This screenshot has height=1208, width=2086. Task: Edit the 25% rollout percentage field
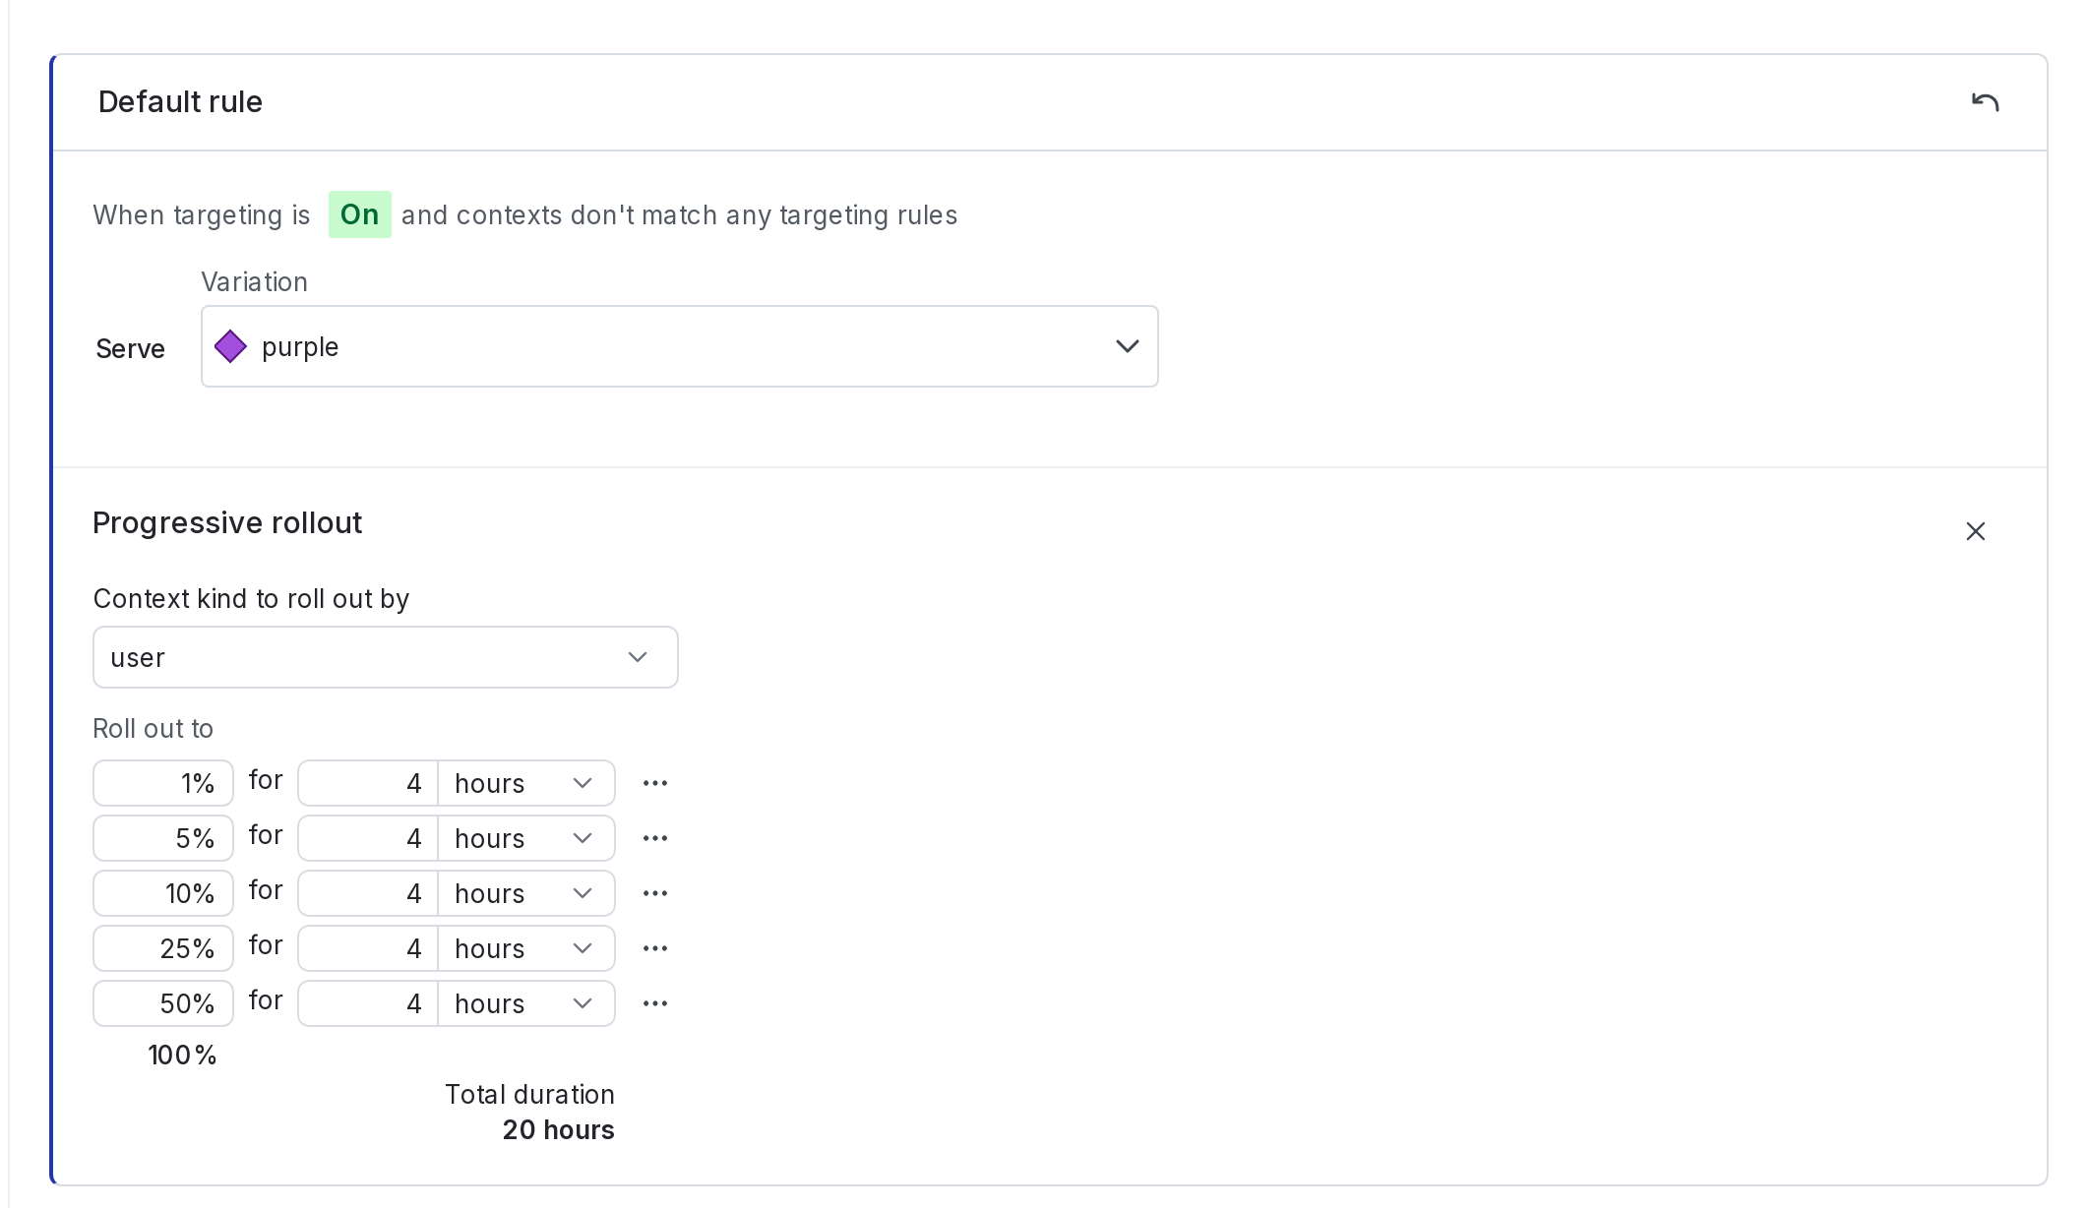click(x=163, y=948)
